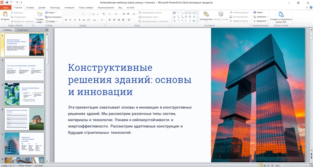Select the right arrow shape
The width and height of the screenshot is (313, 167).
(186, 17)
